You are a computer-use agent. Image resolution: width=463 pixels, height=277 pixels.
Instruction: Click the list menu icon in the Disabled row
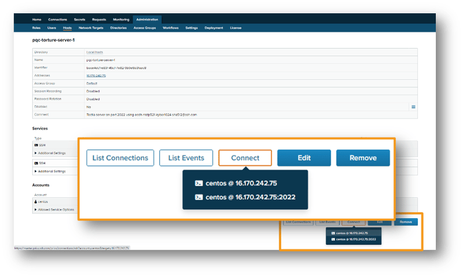[413, 107]
